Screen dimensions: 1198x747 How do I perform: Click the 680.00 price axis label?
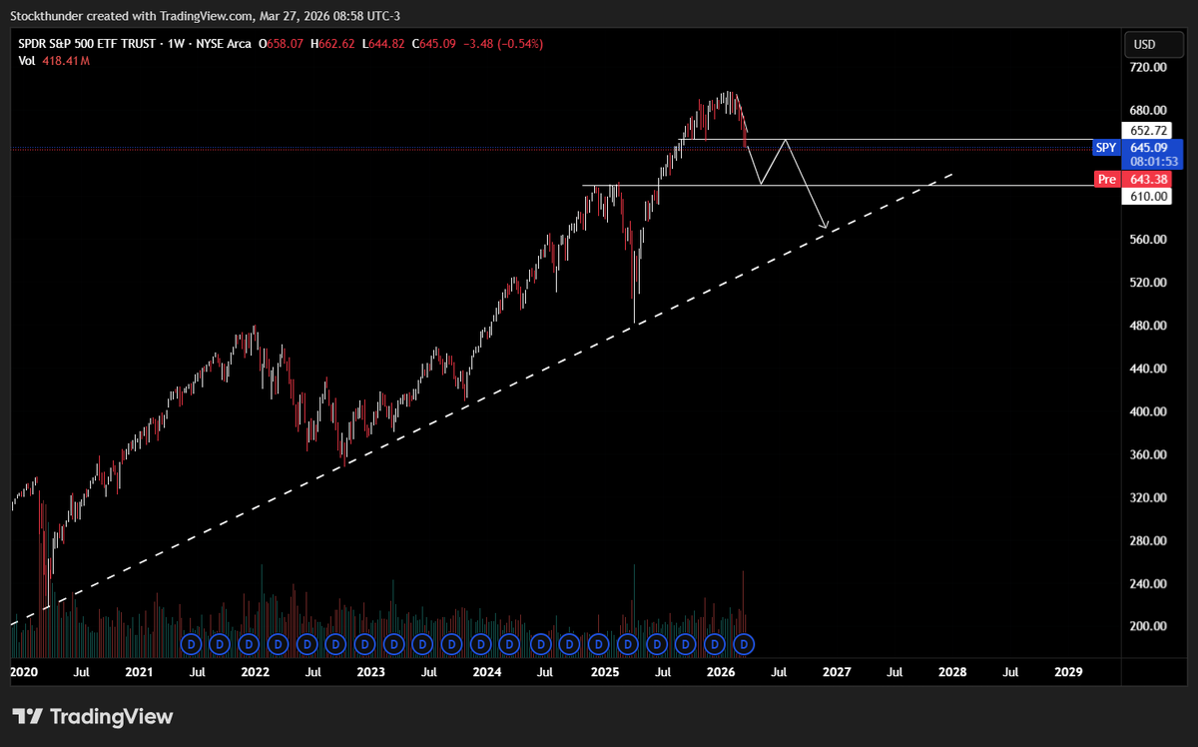[1148, 110]
